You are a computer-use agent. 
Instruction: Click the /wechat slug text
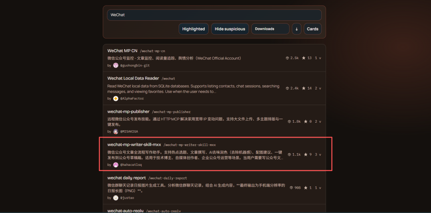click(168, 79)
